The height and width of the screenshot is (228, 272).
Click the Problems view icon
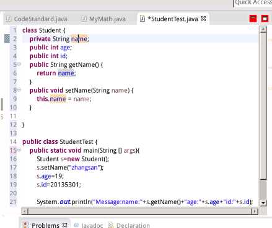tap(26, 226)
